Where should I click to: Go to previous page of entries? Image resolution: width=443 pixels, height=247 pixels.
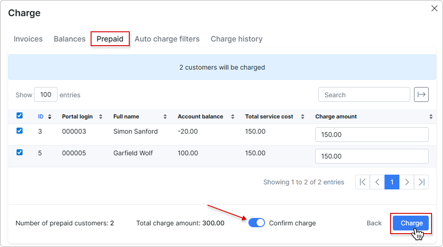tap(377, 182)
